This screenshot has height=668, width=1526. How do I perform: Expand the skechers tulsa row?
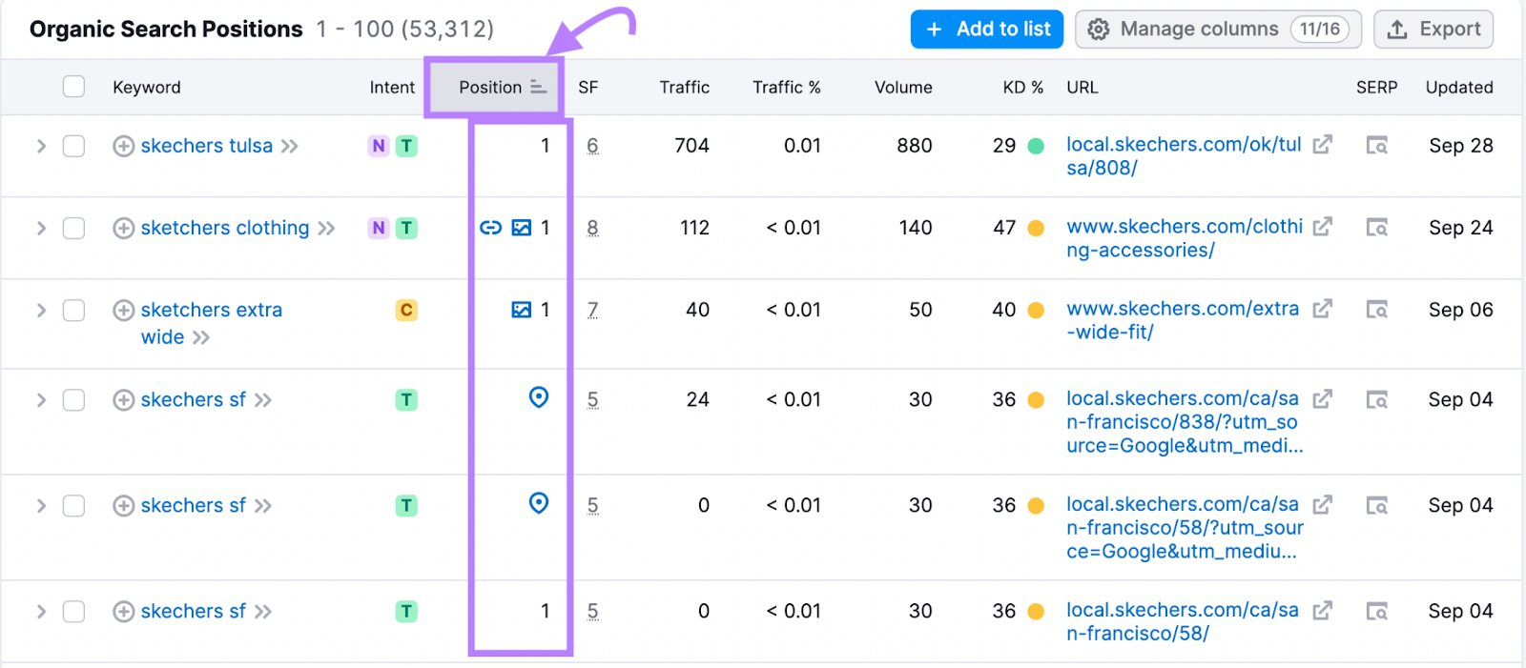(x=41, y=146)
